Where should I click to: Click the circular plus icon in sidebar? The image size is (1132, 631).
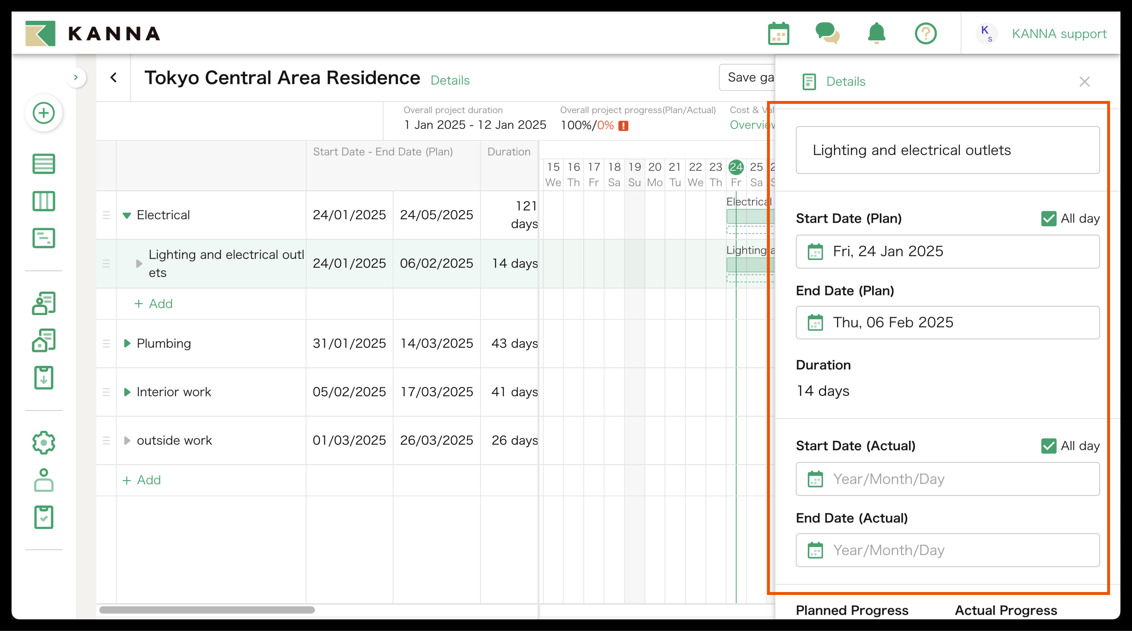point(44,113)
